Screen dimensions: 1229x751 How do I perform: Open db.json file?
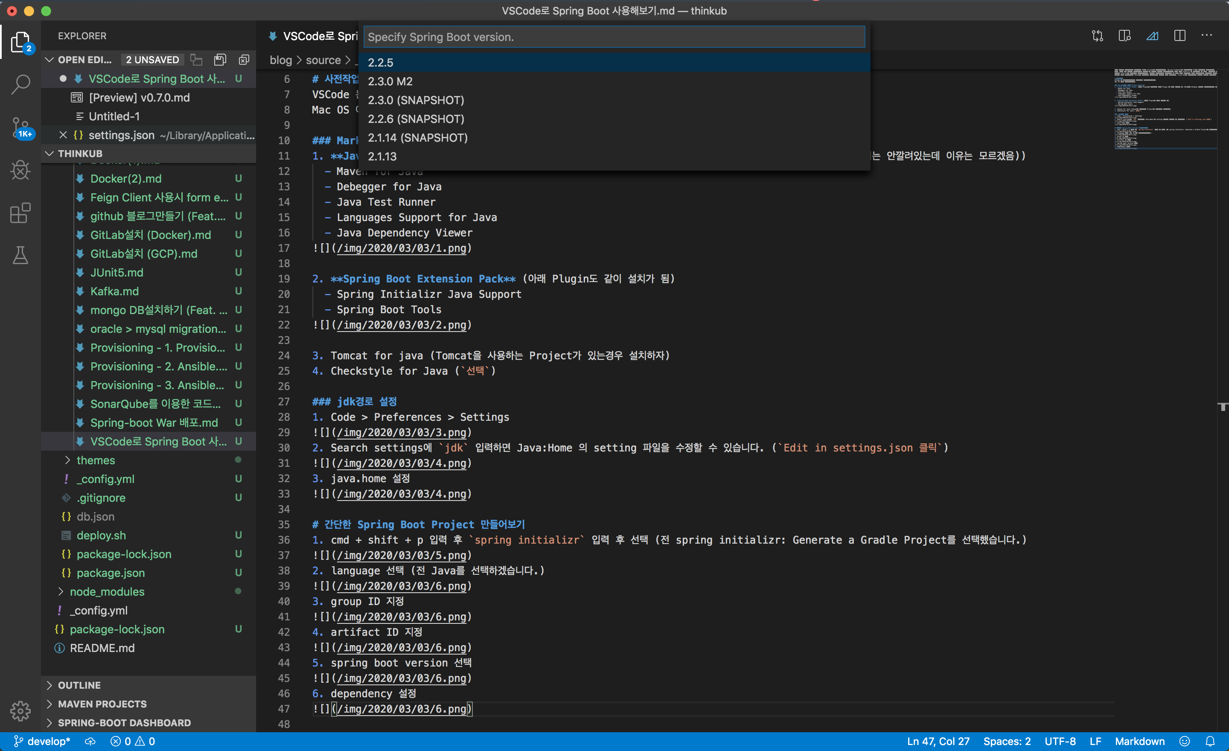point(149,517)
